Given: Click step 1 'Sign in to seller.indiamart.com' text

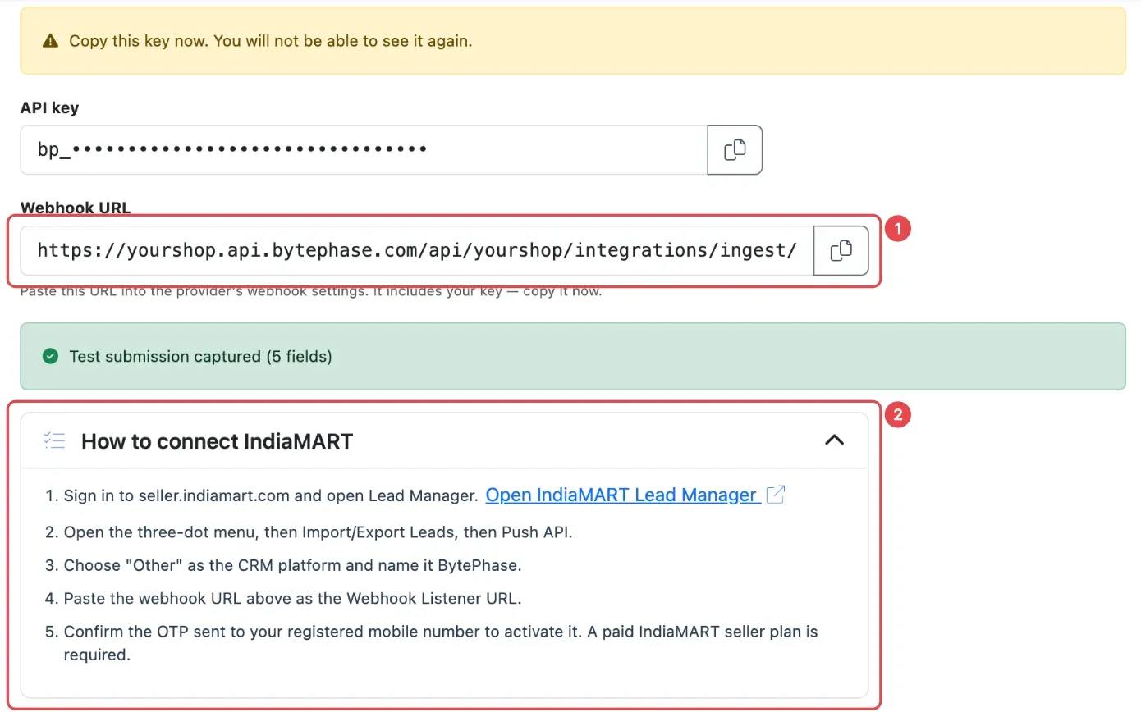Looking at the screenshot, I should click(x=271, y=495).
